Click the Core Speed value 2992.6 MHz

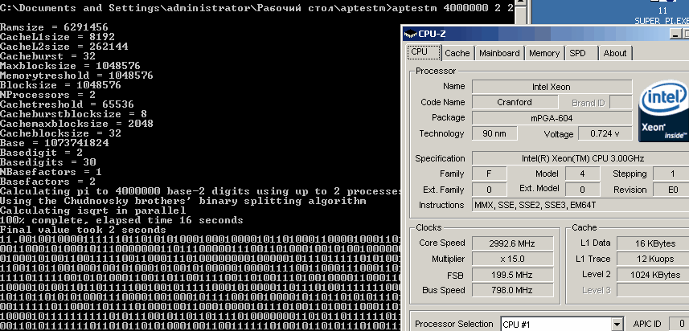[512, 243]
